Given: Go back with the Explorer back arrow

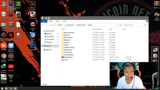Looking at the screenshot, I should (x=43, y=25).
